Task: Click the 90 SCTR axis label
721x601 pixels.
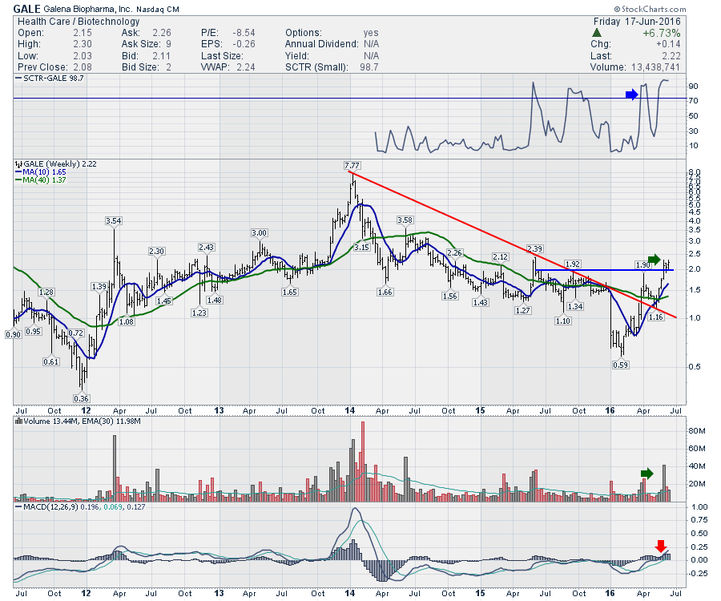Action: 693,87
